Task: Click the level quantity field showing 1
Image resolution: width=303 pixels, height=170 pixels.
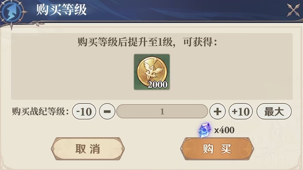Action: pyautogui.click(x=162, y=111)
